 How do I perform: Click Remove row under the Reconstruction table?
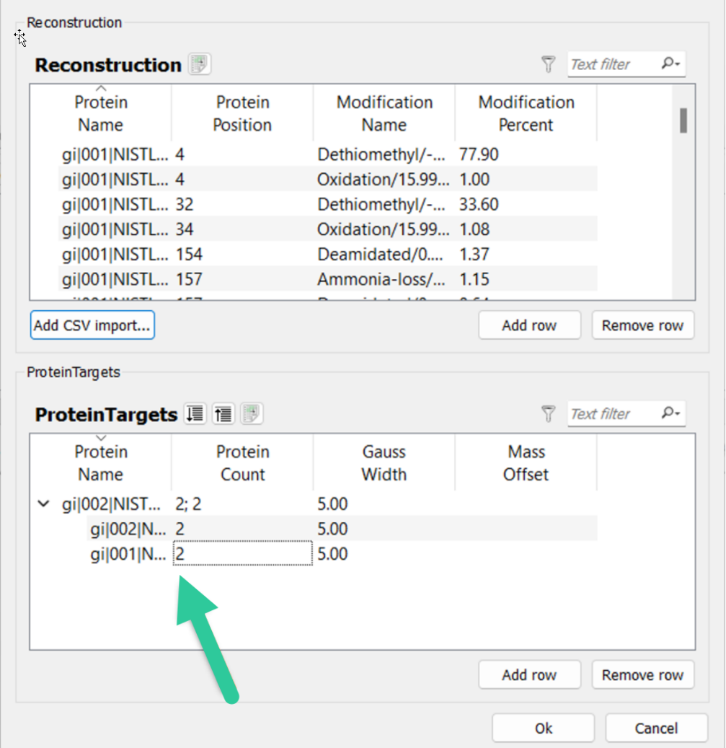point(642,325)
